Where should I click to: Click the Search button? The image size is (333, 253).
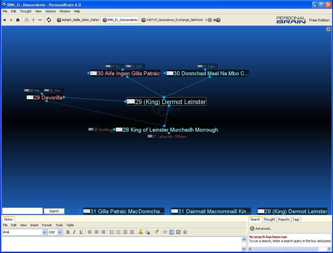tap(54, 211)
